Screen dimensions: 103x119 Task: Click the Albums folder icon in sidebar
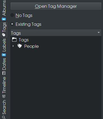tap(4, 19)
